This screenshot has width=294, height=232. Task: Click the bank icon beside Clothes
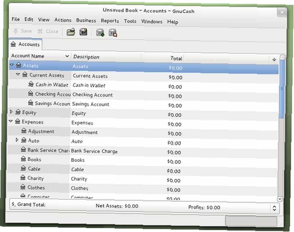coord(23,187)
